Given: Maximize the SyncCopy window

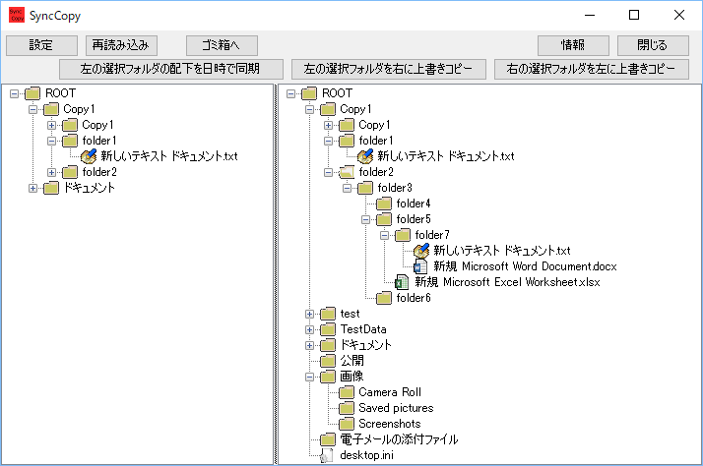Looking at the screenshot, I should pos(634,15).
